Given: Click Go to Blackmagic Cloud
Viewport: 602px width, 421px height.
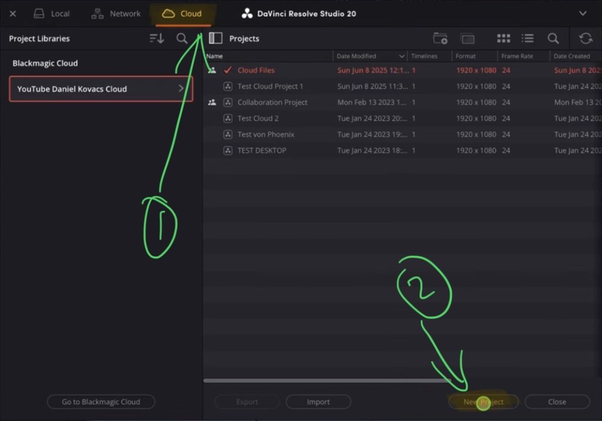Looking at the screenshot, I should tap(101, 402).
